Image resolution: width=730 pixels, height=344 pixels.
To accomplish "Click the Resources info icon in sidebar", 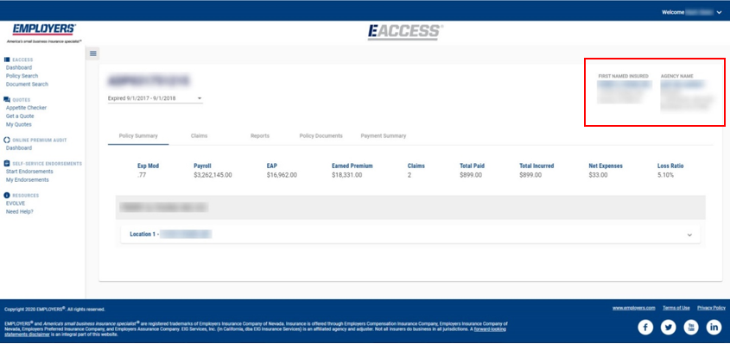I will click(x=7, y=195).
